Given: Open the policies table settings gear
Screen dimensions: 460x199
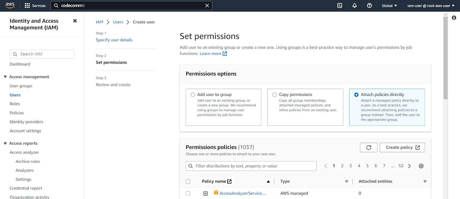Looking at the screenshot, I should [421, 166].
